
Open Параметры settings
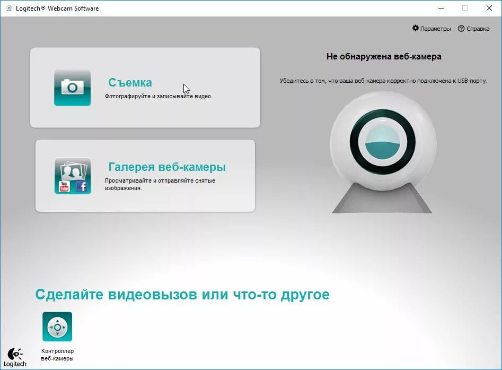pyautogui.click(x=431, y=29)
